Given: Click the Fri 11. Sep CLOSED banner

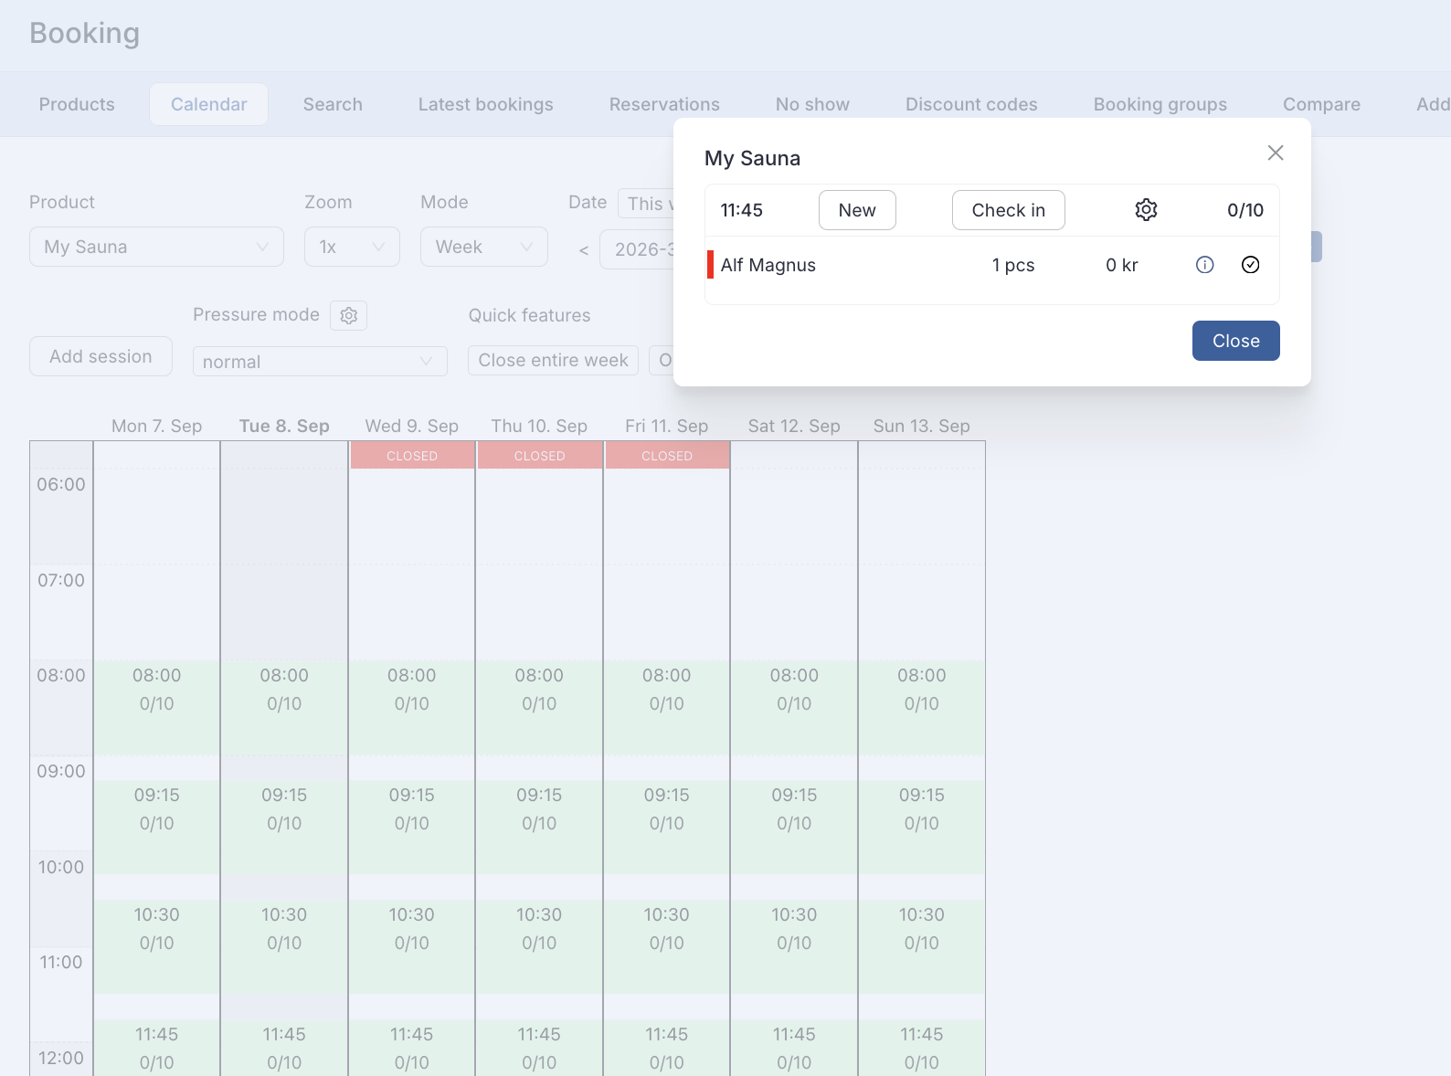Looking at the screenshot, I should pos(667,456).
